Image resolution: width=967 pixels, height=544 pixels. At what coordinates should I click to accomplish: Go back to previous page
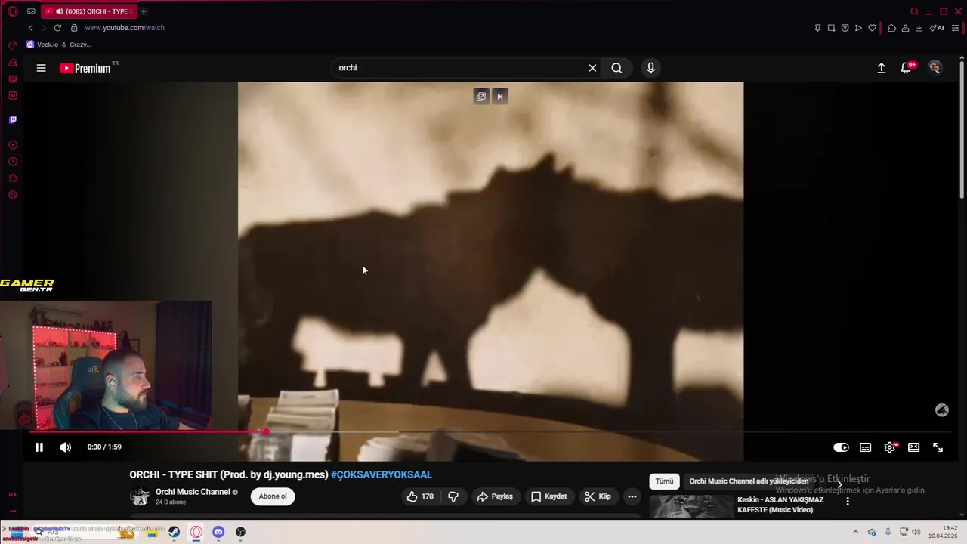coord(30,28)
